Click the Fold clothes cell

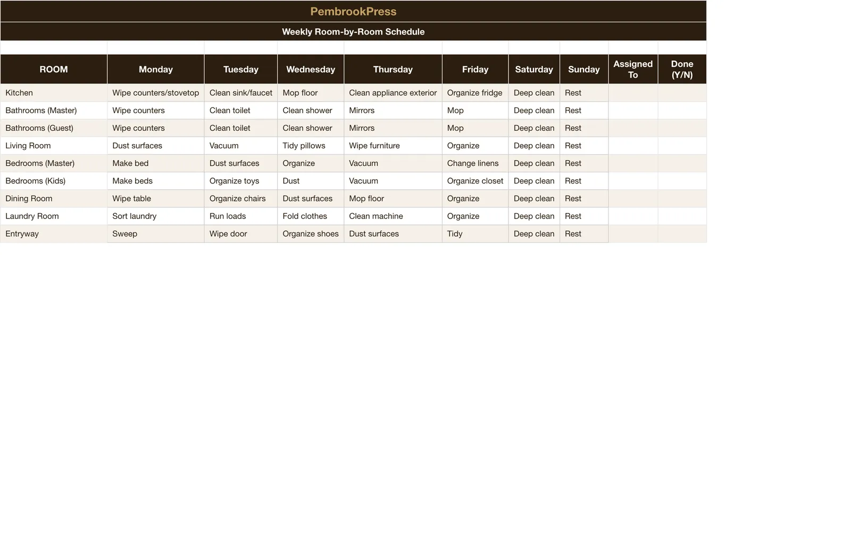[311, 215]
